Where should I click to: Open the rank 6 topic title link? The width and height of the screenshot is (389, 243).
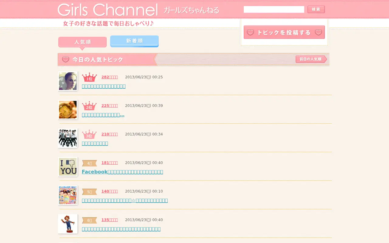[121, 229]
